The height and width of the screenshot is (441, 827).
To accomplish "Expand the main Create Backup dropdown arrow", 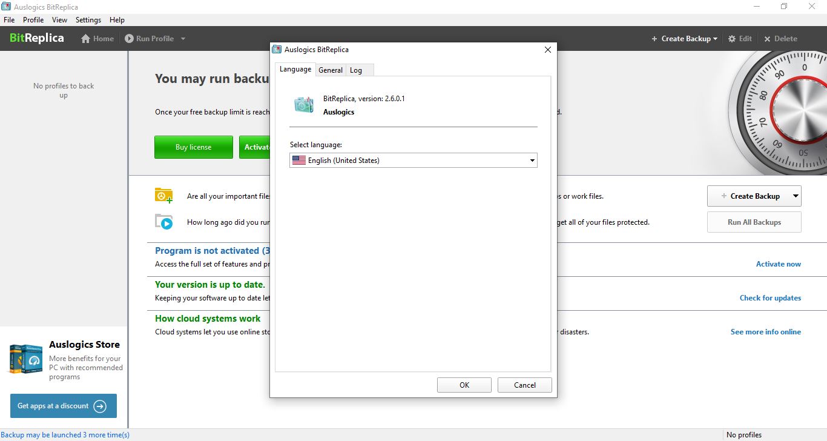I will [795, 196].
